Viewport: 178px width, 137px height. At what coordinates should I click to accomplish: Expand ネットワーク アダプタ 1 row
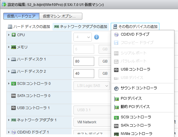click(x=9, y=120)
